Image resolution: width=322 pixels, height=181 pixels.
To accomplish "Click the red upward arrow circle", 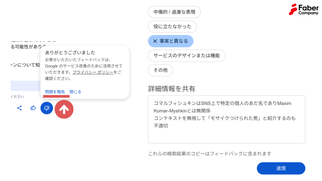I will [x=64, y=109].
